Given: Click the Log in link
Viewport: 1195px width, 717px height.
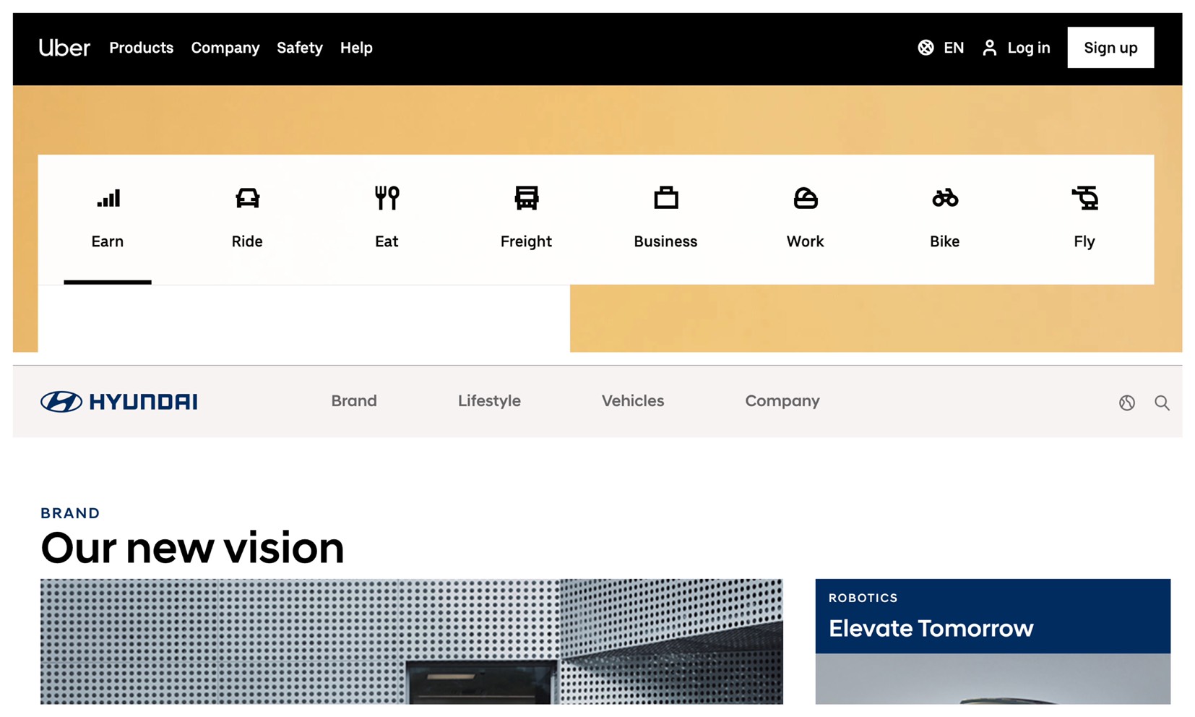Looking at the screenshot, I should click(x=1028, y=48).
